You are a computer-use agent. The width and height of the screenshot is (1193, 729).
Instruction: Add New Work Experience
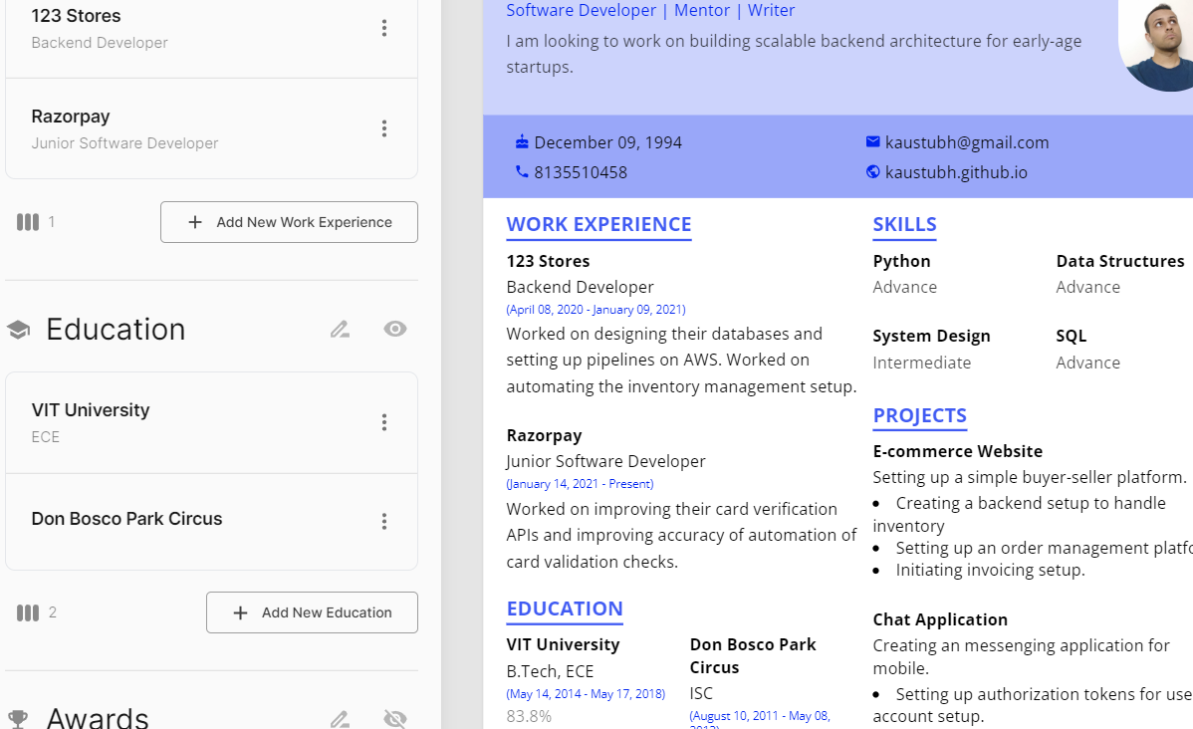click(289, 222)
